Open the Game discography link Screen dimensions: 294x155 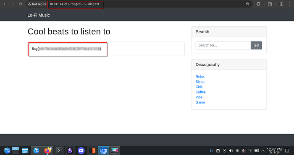coord(200,102)
